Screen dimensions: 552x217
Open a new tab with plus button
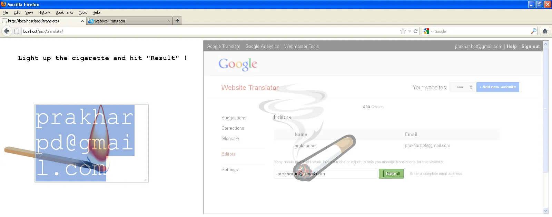(177, 21)
